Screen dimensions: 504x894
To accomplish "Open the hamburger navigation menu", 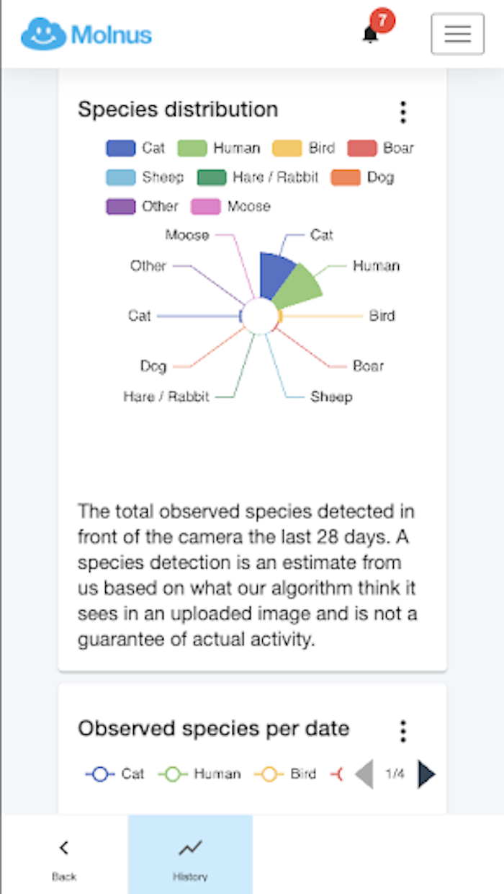I will click(x=457, y=34).
